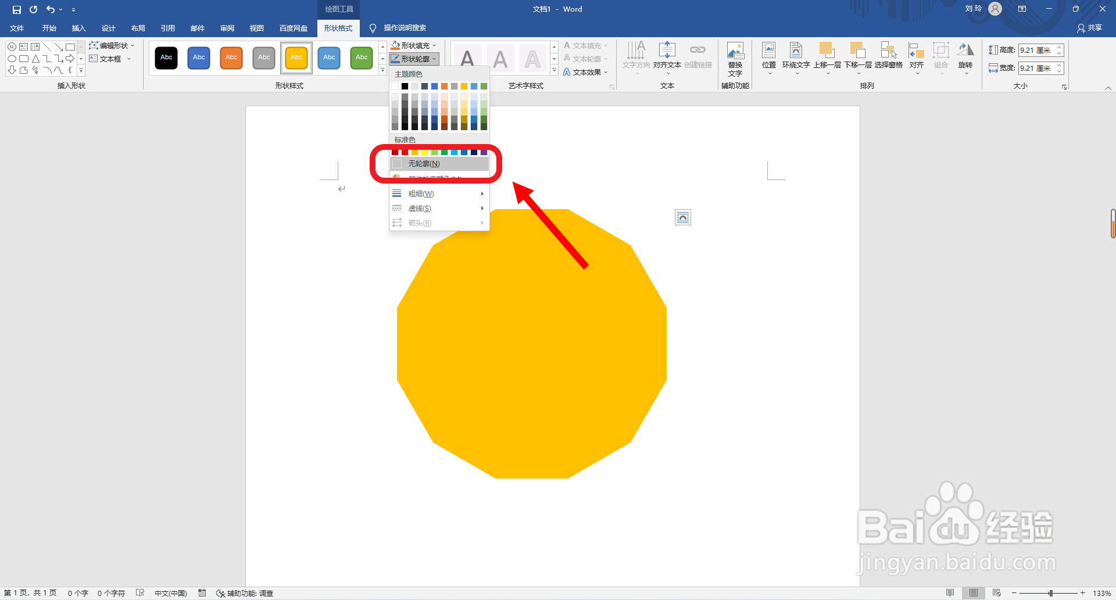Choose yellow standard color swatch

pos(424,152)
